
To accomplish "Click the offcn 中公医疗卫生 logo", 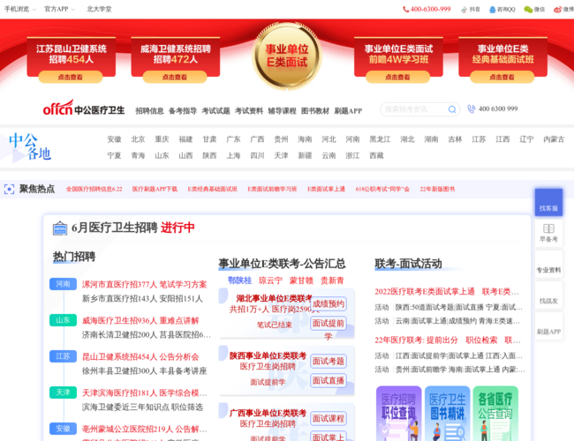I will click(84, 108).
